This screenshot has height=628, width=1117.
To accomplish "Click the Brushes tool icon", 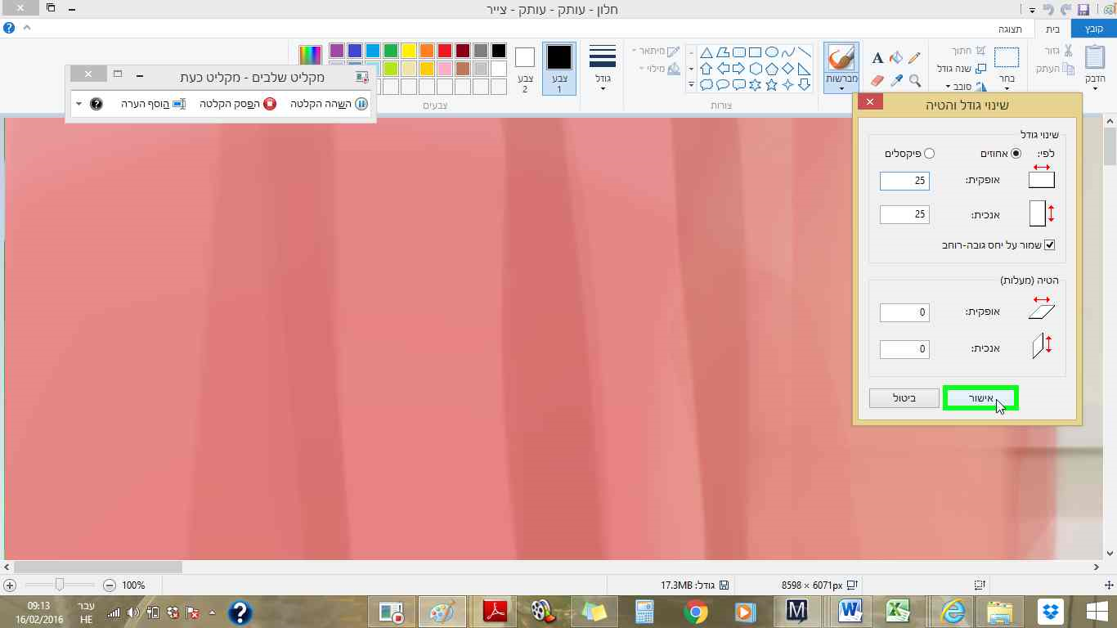I will tap(841, 58).
